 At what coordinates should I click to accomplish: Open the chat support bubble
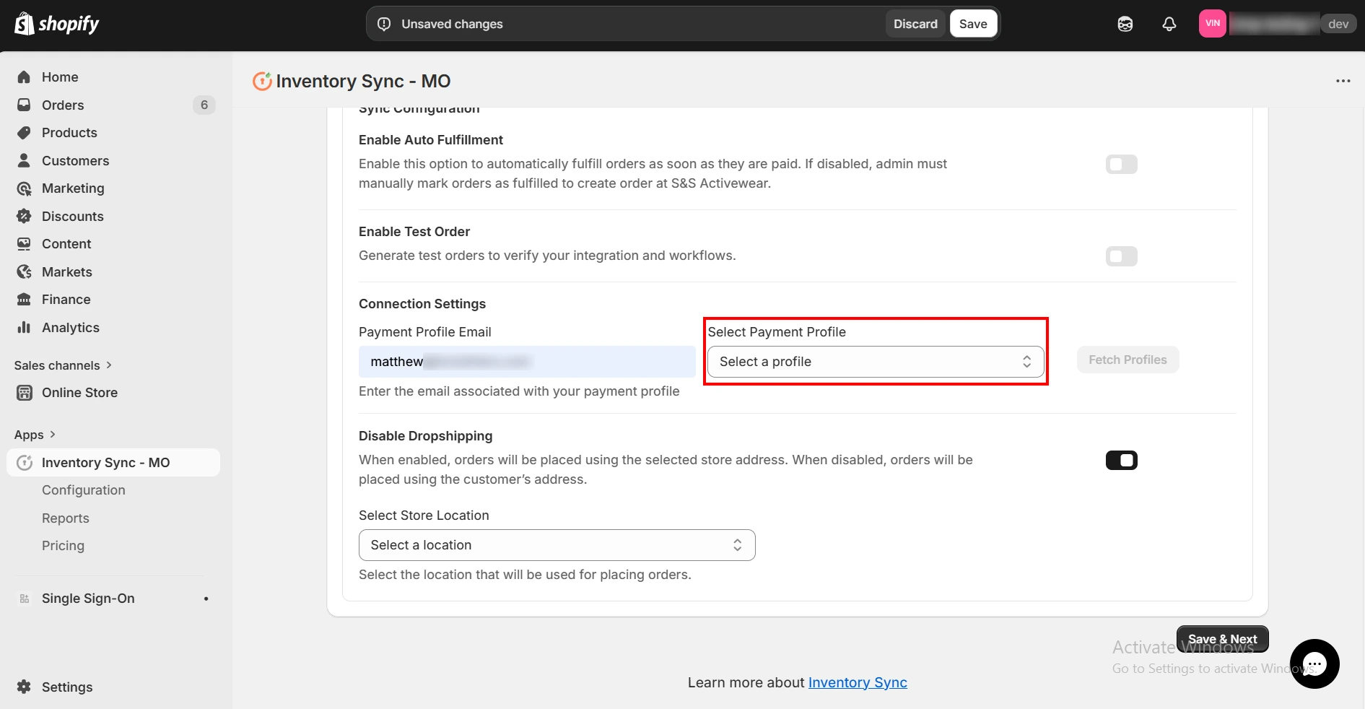1314,664
